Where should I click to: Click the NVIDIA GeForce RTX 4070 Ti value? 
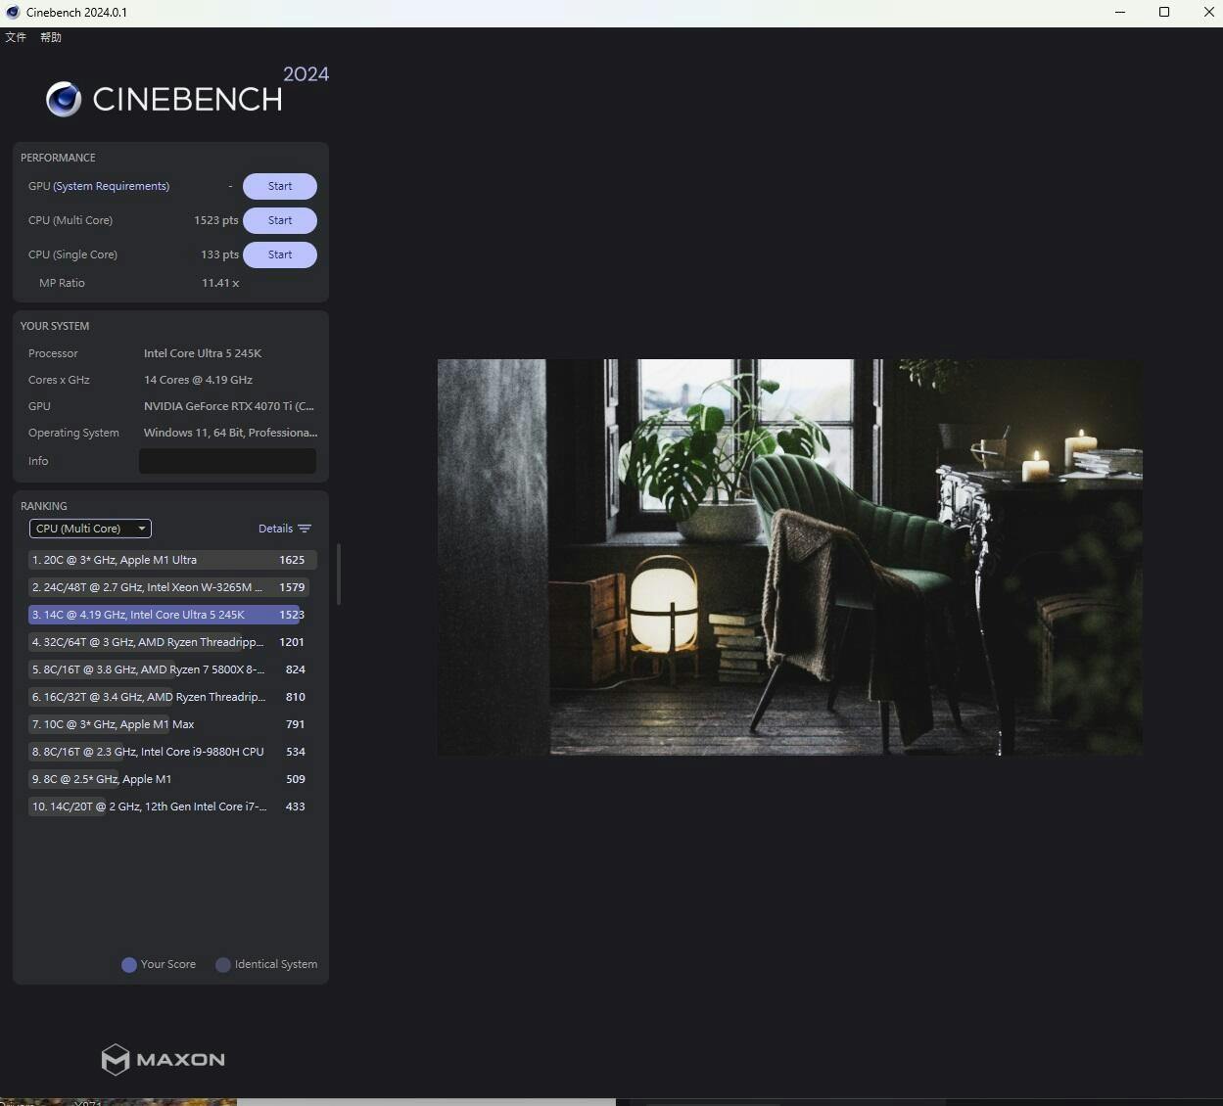click(229, 406)
